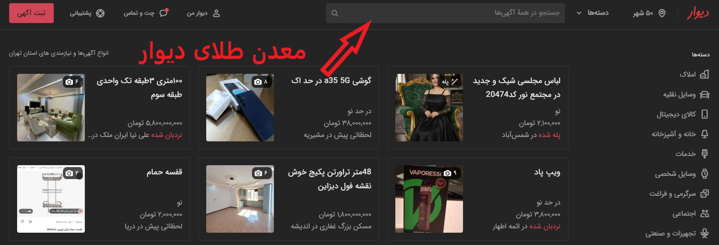The width and height of the screenshot is (719, 245).
Task: Open chat and contact speech bubble icon
Action: coord(164,13)
